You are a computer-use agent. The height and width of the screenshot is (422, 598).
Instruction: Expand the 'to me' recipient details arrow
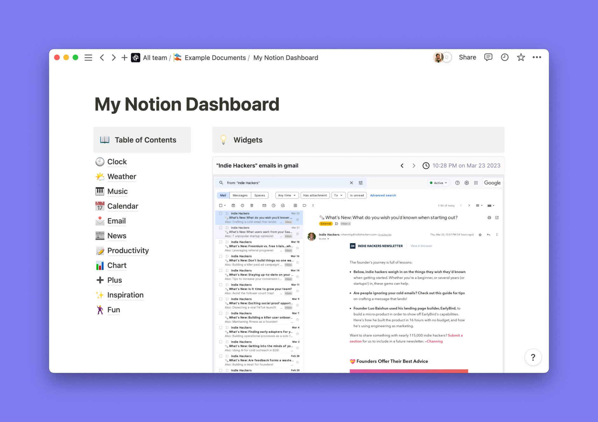328,239
